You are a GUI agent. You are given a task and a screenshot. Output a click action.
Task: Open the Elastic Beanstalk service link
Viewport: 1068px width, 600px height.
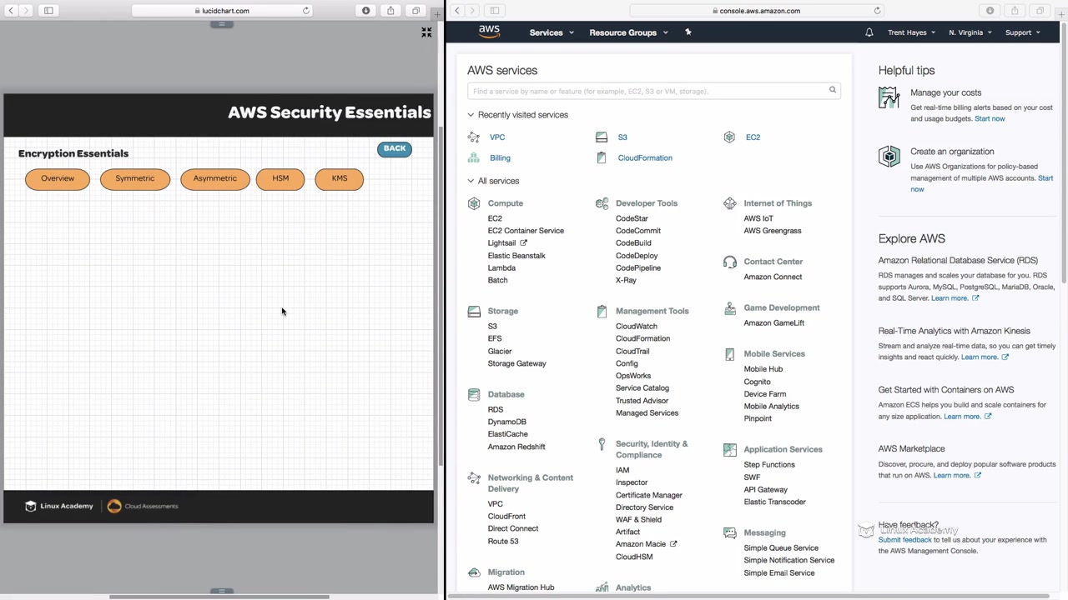[516, 256]
